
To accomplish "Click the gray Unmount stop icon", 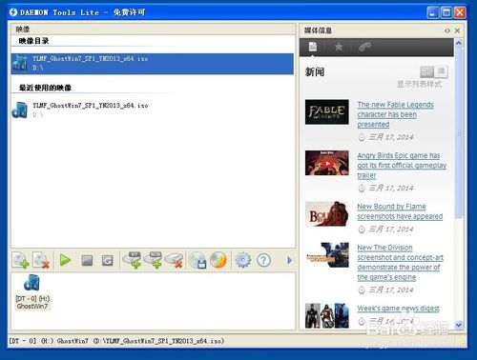I will pos(87,261).
